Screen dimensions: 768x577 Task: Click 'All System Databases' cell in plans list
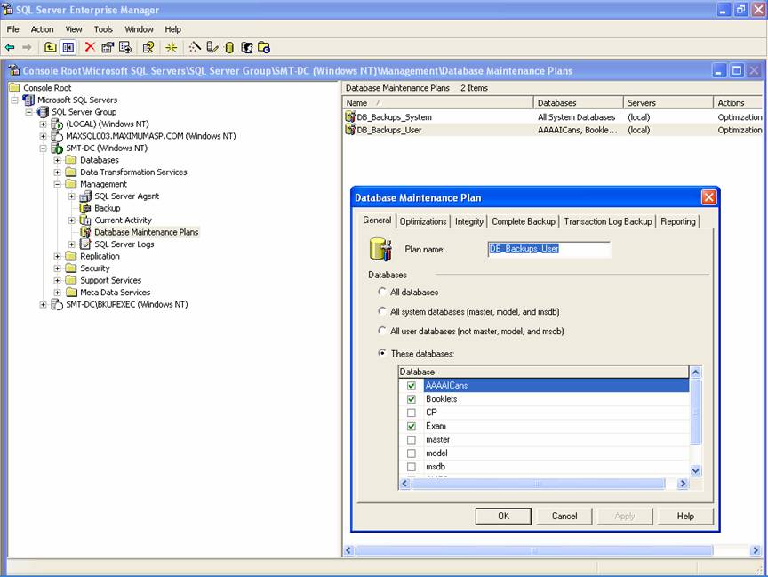click(577, 117)
